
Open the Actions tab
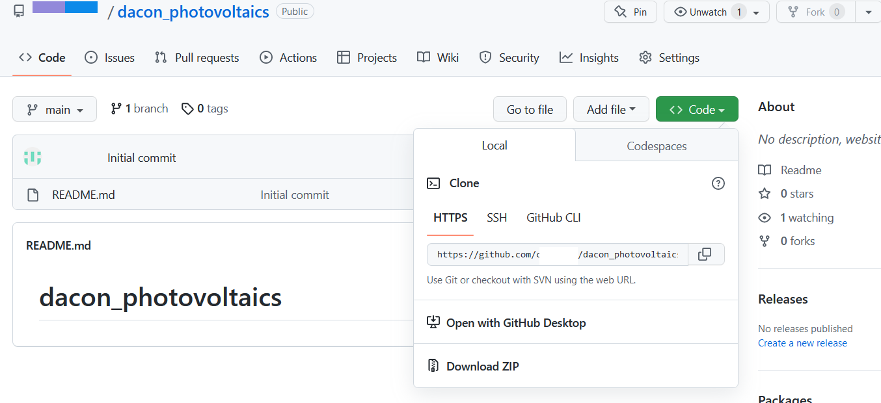click(288, 58)
